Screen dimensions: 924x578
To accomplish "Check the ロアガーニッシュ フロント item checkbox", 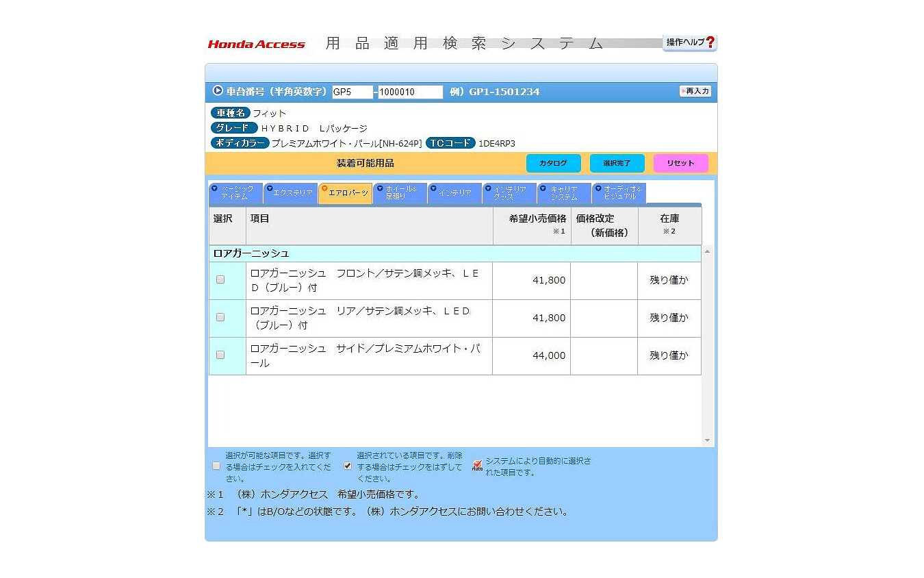I will 220,279.
